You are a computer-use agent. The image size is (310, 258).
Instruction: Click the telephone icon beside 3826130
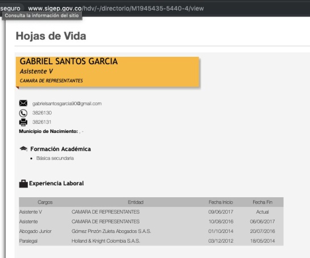pyautogui.click(x=23, y=113)
